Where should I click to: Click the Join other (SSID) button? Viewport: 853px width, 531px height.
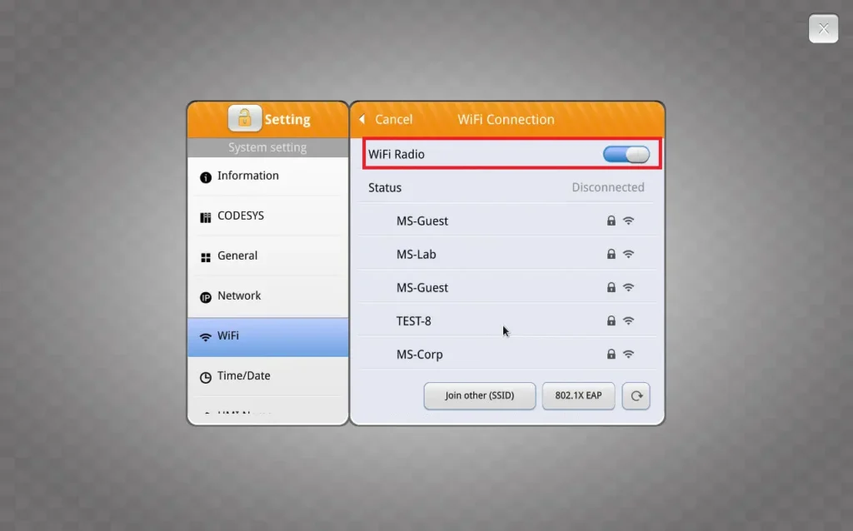point(479,395)
